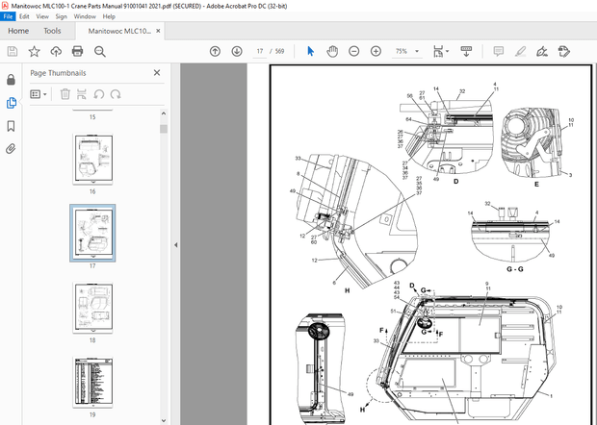This screenshot has height=425, width=597.
Task: Go to previous page with up arrow
Action: [x=216, y=51]
